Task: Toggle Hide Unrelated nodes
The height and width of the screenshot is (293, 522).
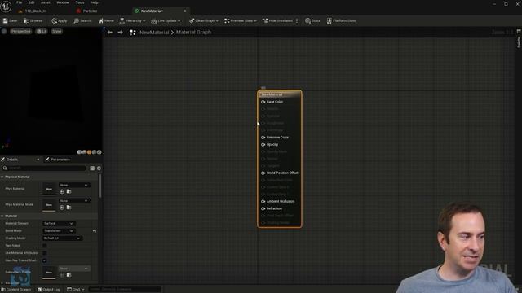Action: click(277, 20)
